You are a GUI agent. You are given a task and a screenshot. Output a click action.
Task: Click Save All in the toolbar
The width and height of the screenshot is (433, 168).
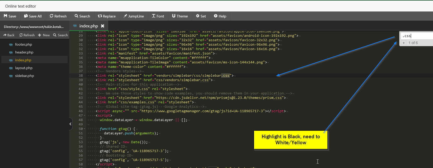coord(33,16)
